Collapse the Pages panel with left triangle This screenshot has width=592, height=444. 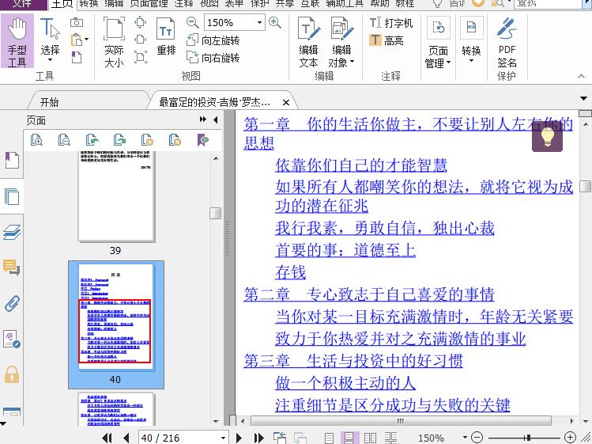[x=216, y=120]
